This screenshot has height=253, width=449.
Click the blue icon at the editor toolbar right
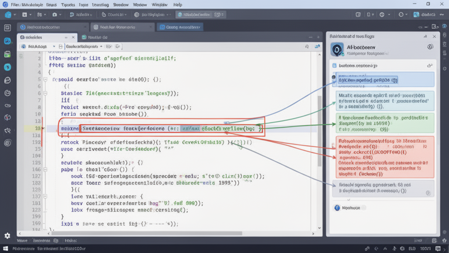tap(317, 47)
